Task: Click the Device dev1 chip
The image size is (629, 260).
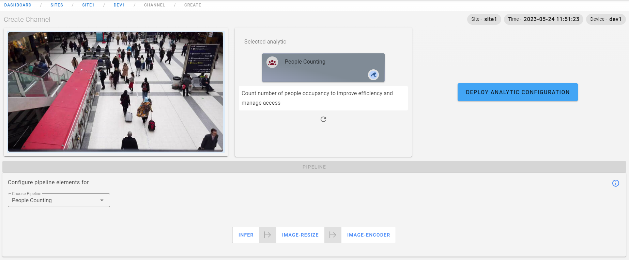Action: [x=605, y=19]
